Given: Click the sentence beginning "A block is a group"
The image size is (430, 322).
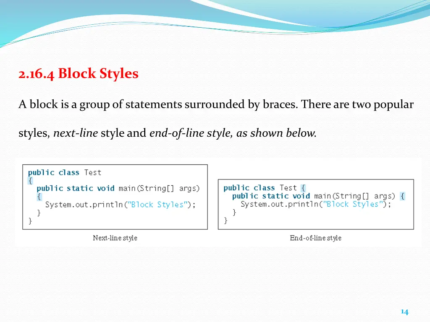Looking at the screenshot, I should click(215, 104).
